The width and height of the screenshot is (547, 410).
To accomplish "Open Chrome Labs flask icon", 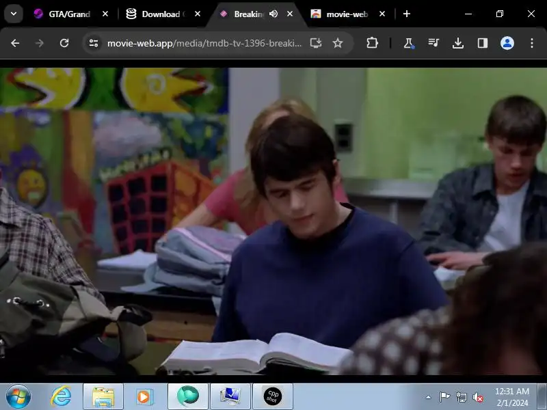I will (408, 43).
